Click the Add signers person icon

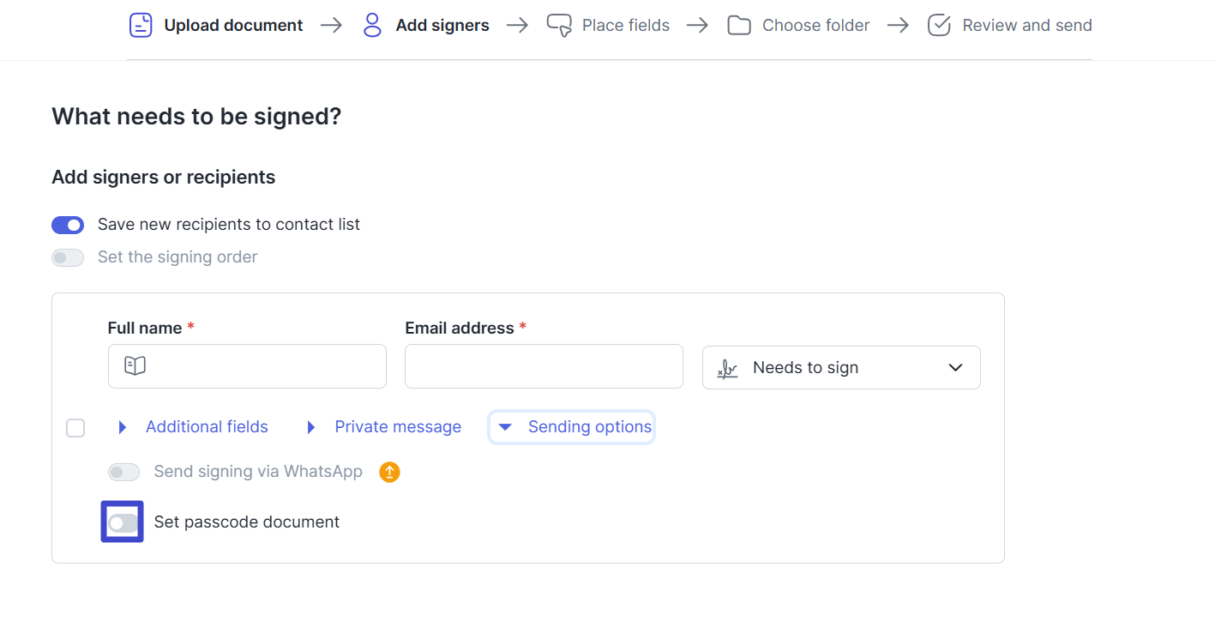[372, 25]
